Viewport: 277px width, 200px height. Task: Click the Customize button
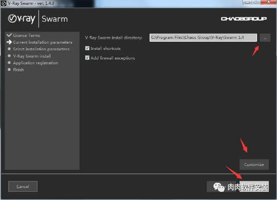254,165
